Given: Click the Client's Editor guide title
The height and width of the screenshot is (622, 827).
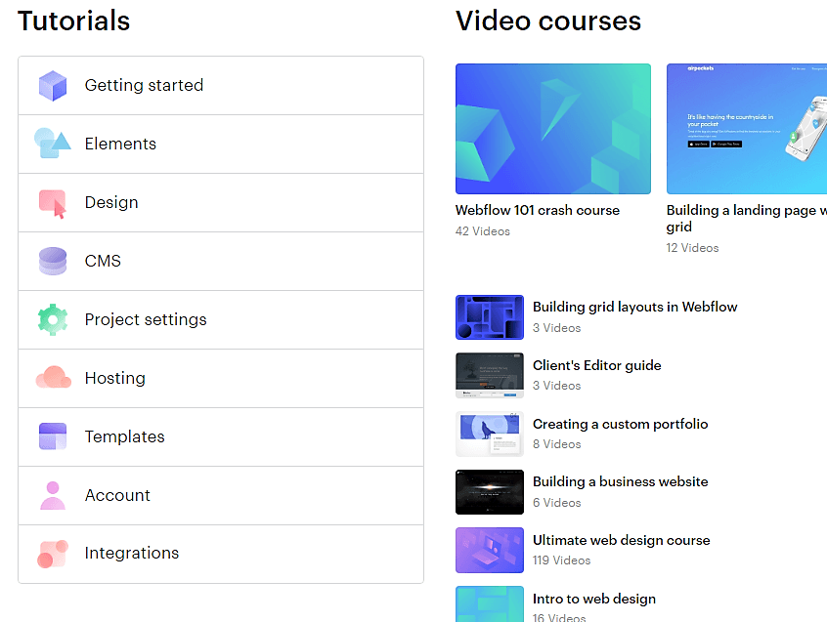Looking at the screenshot, I should pyautogui.click(x=597, y=365).
